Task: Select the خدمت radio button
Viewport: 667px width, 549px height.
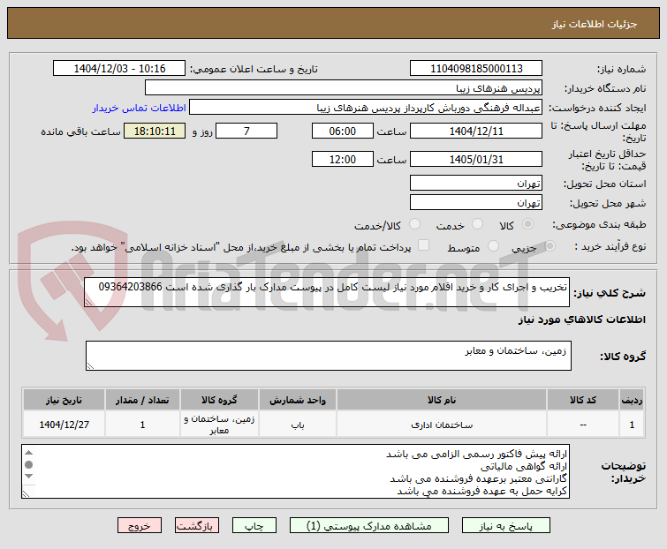Action: click(x=478, y=224)
